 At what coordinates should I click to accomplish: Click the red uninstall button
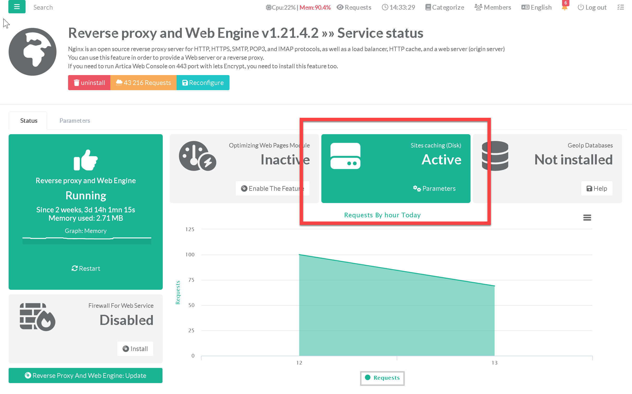[x=89, y=83]
